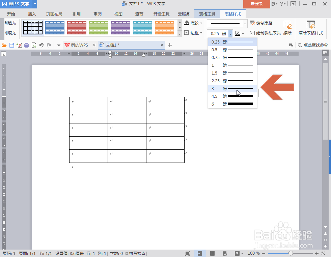This screenshot has width=331, height=257.
Task: Select the black grid table style thumbnail
Action: pos(33,28)
